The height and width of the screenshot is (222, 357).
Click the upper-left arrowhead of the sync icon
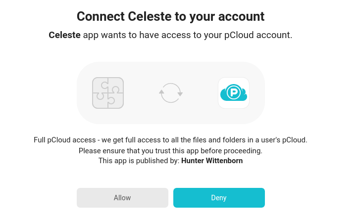point(161,91)
